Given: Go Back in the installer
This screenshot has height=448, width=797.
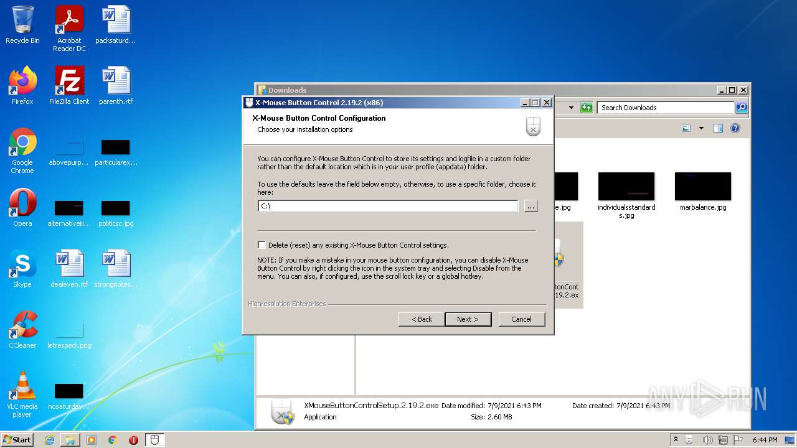Looking at the screenshot, I should (422, 319).
